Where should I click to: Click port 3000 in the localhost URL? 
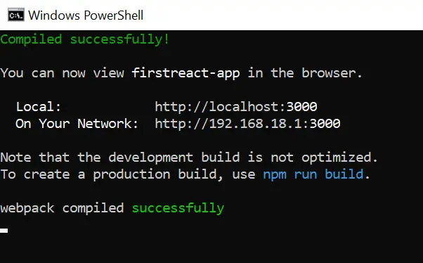(x=301, y=107)
